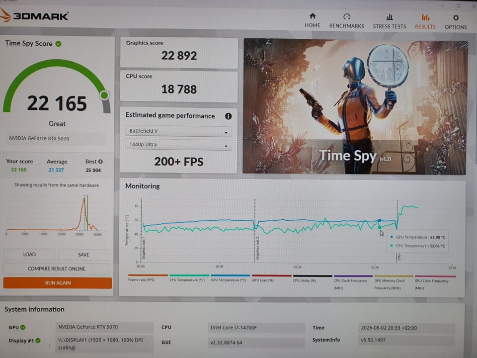Maximize the 3DMark window
The width and height of the screenshot is (477, 358).
click(458, 6)
